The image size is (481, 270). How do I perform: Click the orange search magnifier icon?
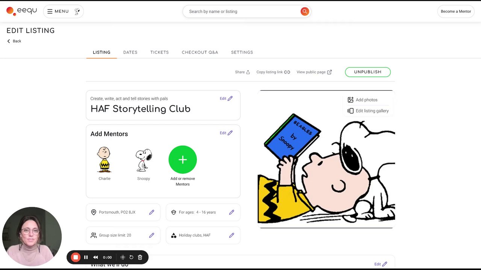305,11
